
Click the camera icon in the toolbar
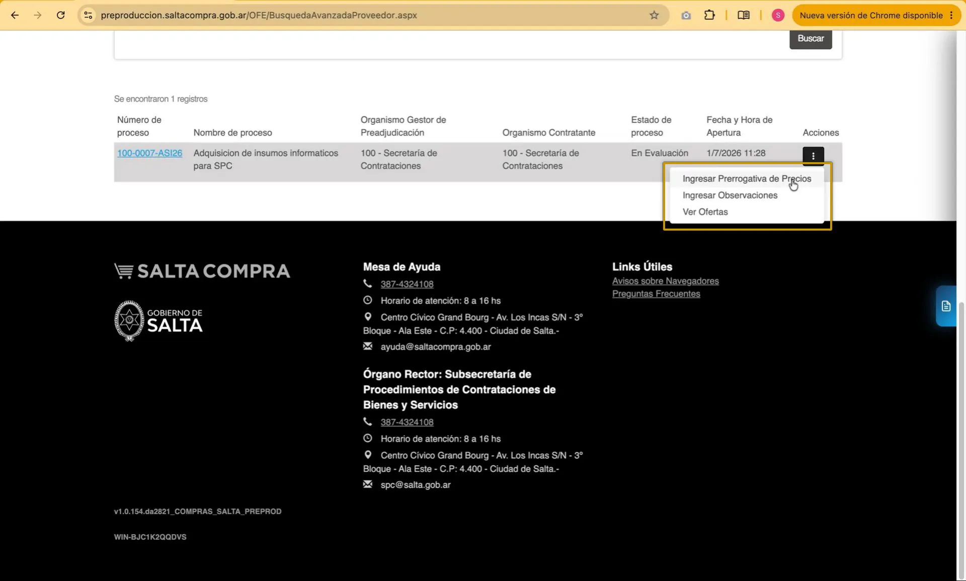pyautogui.click(x=686, y=15)
